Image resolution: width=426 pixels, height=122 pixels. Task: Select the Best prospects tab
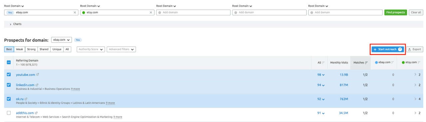click(x=9, y=49)
